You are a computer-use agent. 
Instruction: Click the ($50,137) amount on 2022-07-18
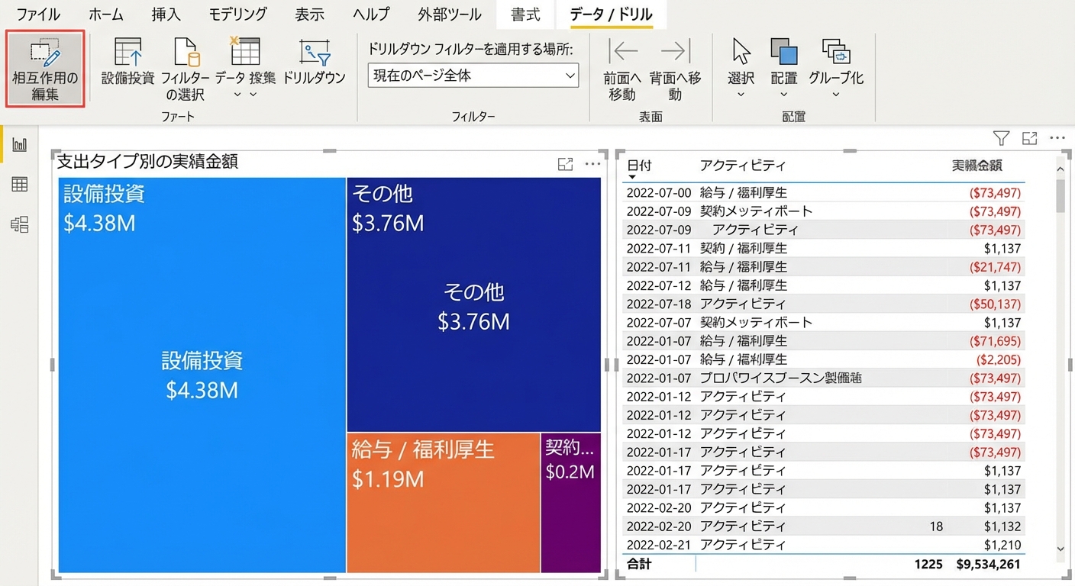click(x=995, y=304)
